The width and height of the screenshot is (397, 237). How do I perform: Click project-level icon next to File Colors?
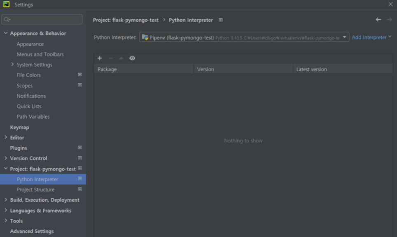pos(80,75)
